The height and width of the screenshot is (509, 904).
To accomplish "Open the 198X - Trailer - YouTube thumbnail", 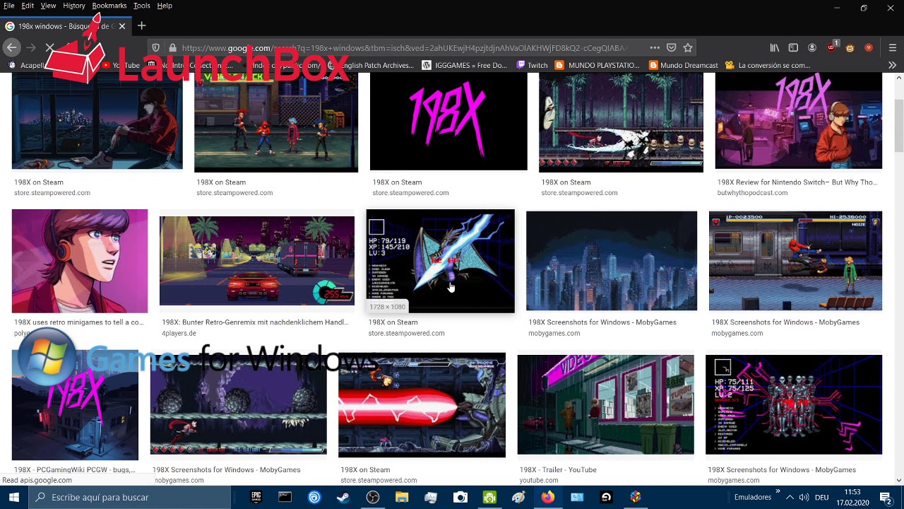I will [x=605, y=404].
